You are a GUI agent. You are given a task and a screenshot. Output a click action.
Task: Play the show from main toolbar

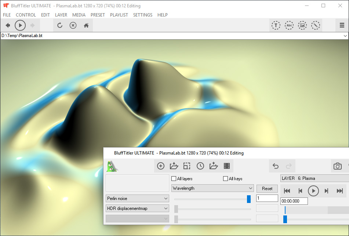coord(20,25)
